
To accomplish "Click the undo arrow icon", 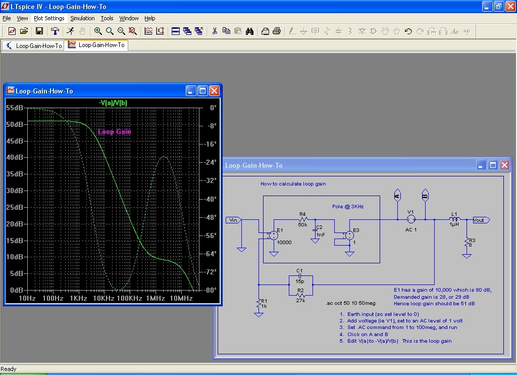I will click(x=408, y=31).
